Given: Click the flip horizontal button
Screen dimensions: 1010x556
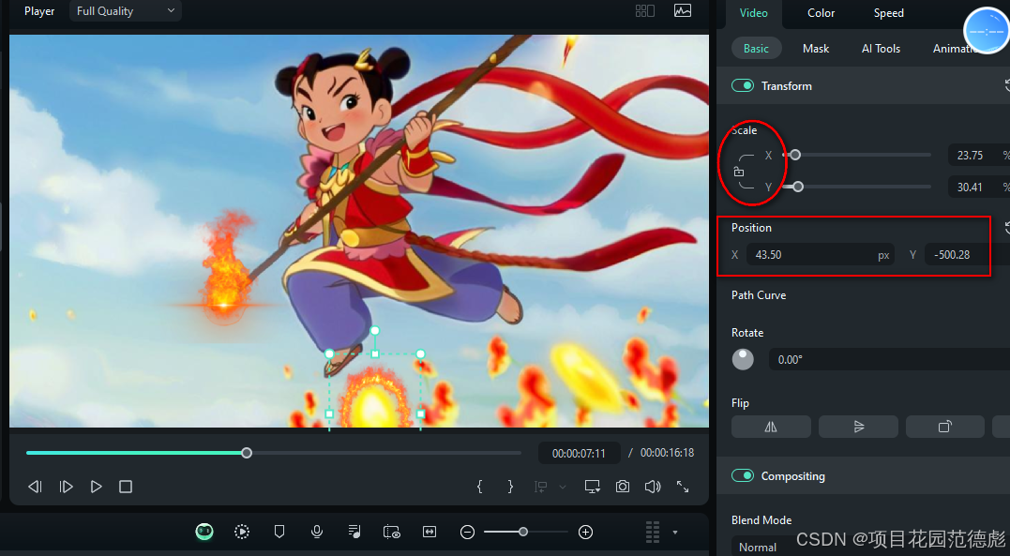Looking at the screenshot, I should point(771,427).
